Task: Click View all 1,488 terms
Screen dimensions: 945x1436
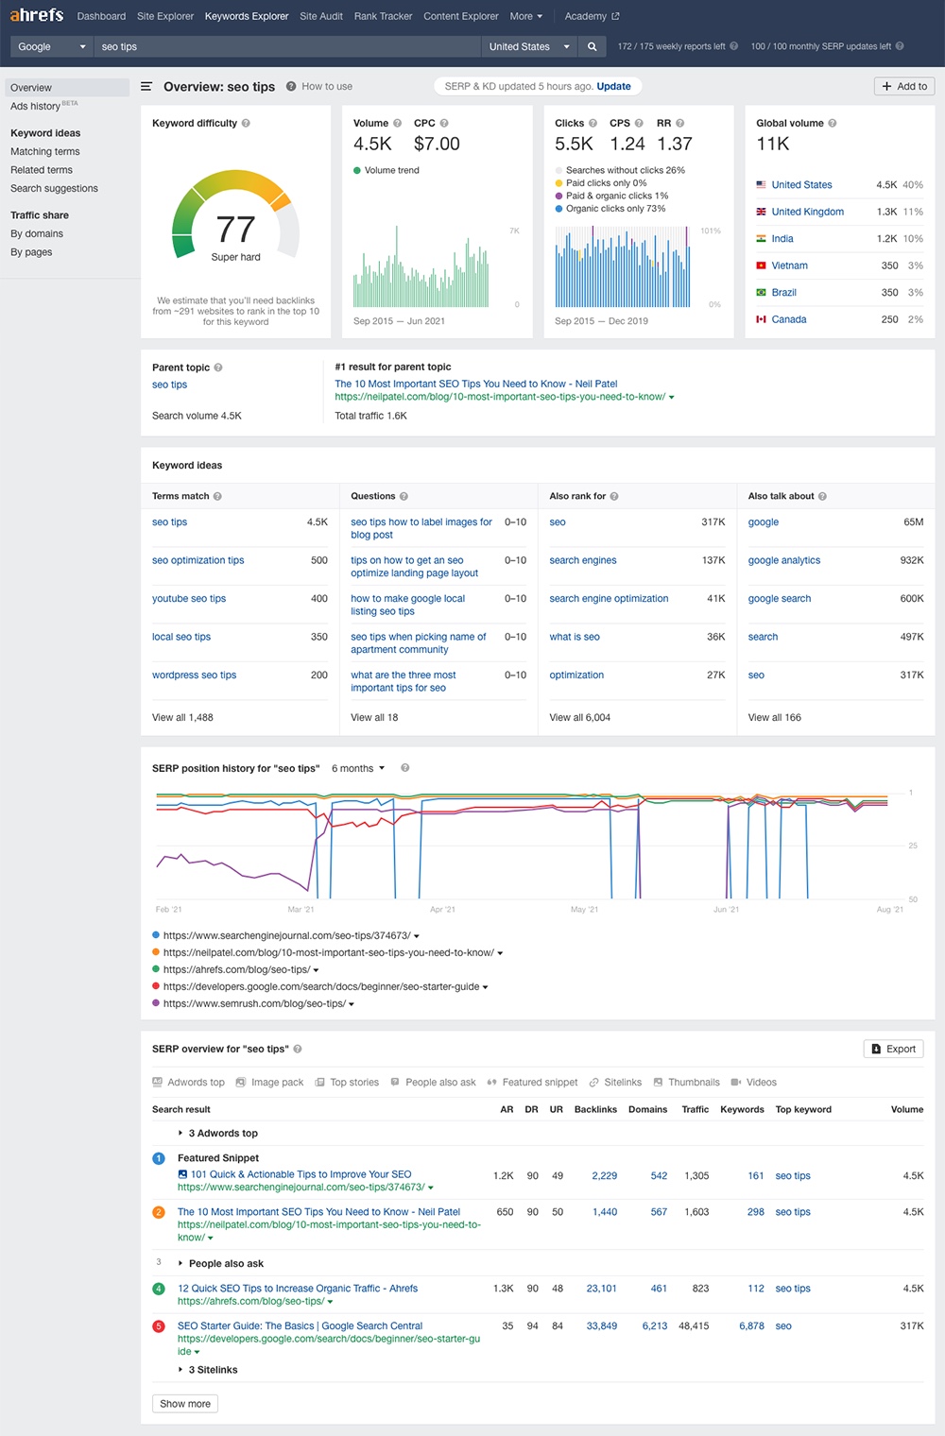Action: point(182,717)
